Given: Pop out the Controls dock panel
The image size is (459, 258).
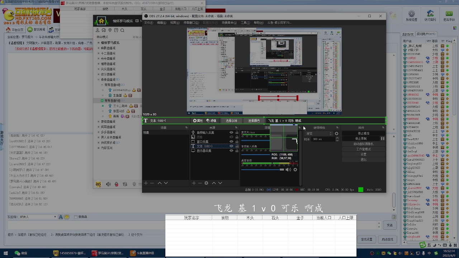Looking at the screenshot, I should pyautogui.click(x=384, y=128).
